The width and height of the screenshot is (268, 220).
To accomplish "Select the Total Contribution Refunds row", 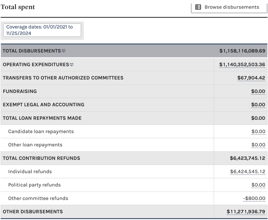I will 42,158.
